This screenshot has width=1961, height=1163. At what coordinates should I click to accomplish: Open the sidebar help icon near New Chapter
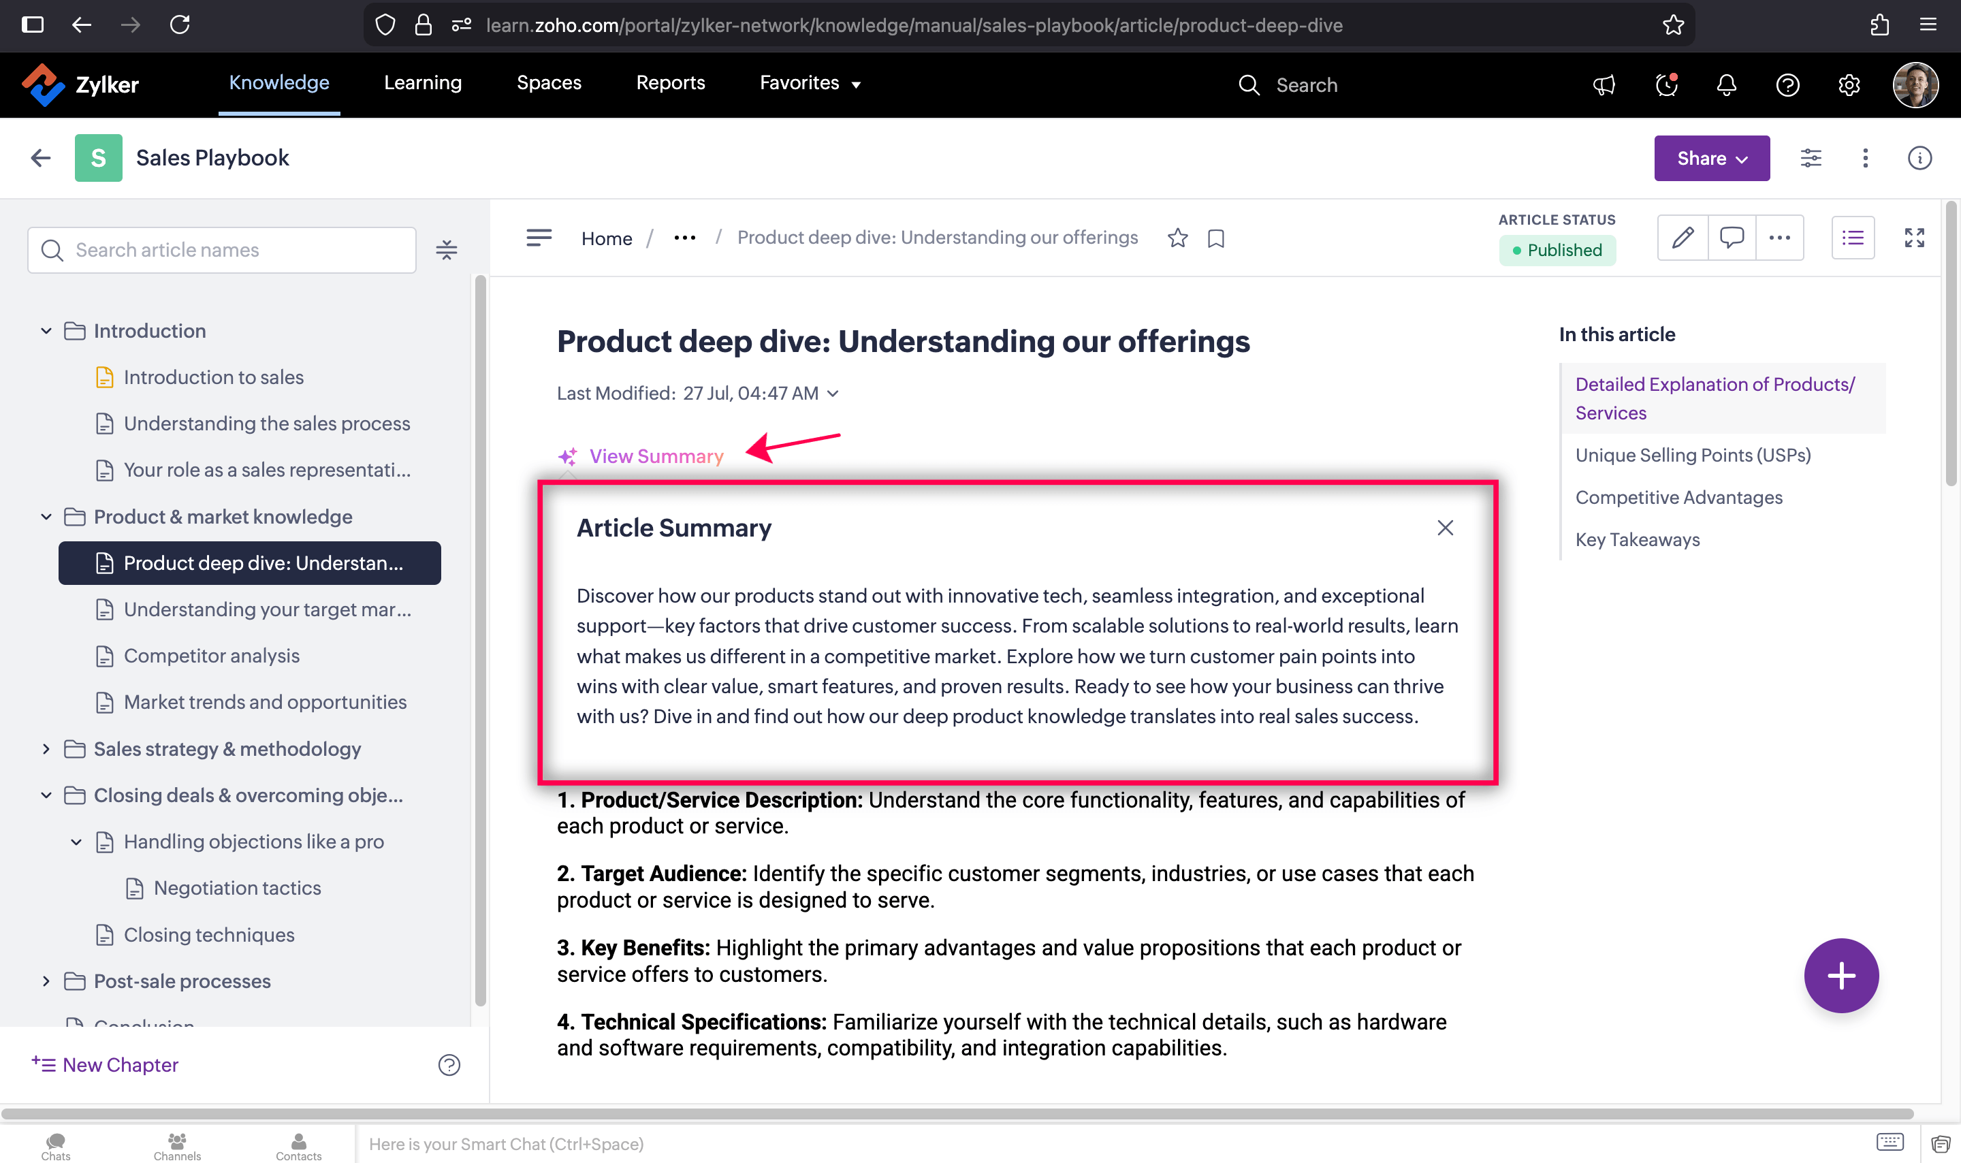tap(449, 1065)
